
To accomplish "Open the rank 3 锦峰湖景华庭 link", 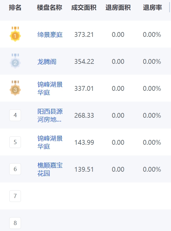I will pyautogui.click(x=50, y=88).
